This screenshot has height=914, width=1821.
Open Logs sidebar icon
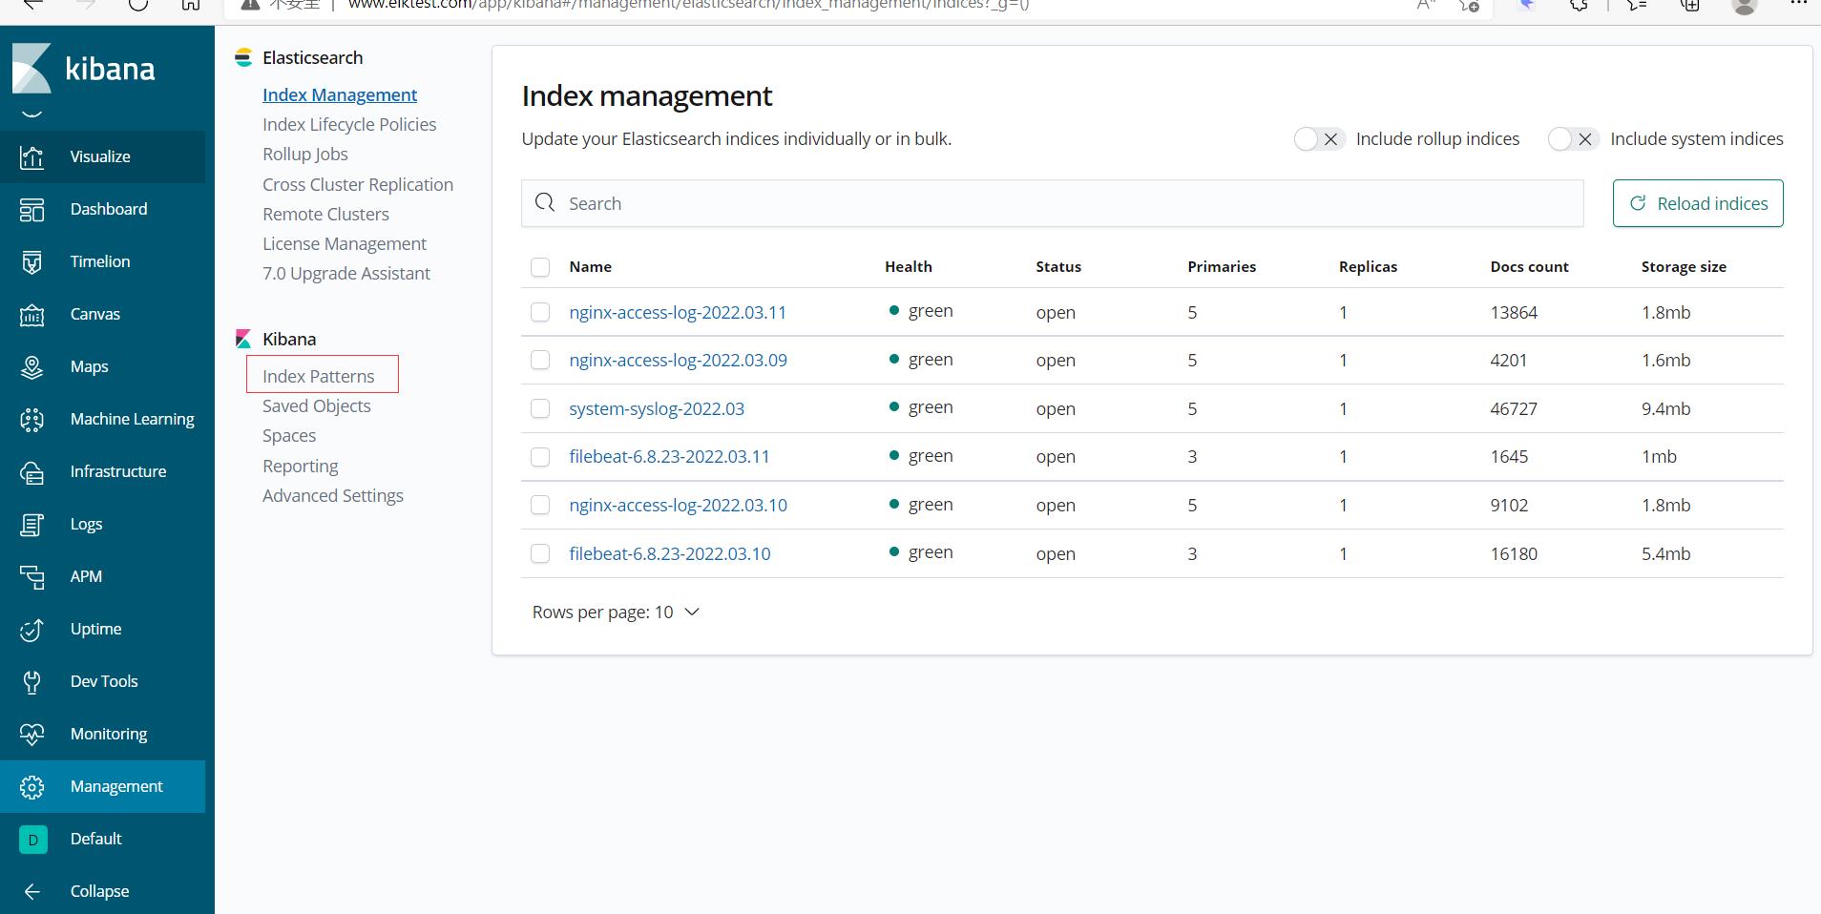coord(31,524)
